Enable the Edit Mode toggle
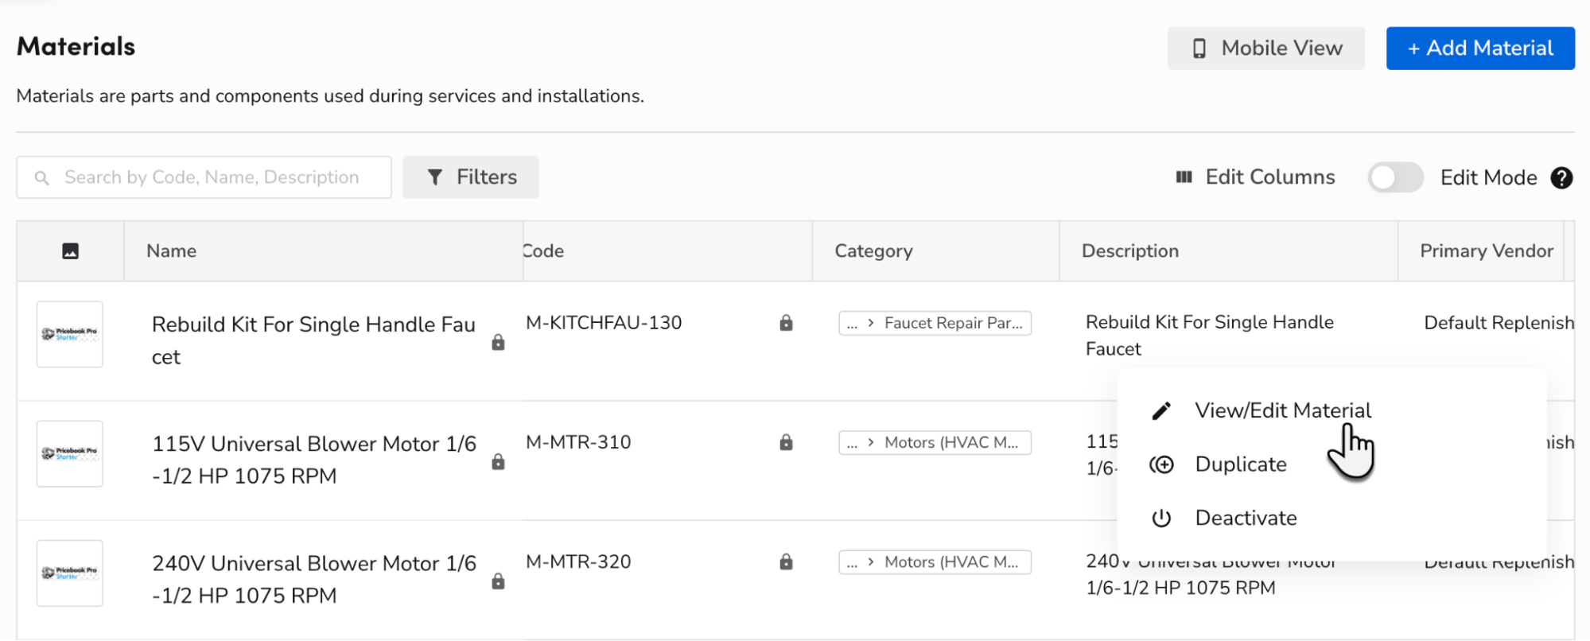 coord(1394,177)
